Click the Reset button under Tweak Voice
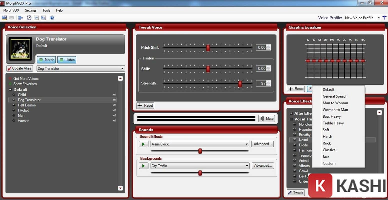388x200 pixels. coord(145,105)
